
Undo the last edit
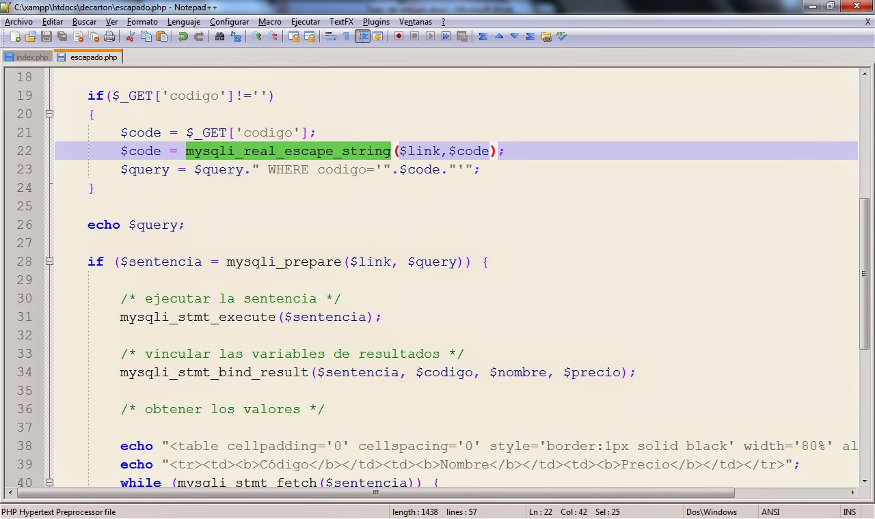coord(182,36)
